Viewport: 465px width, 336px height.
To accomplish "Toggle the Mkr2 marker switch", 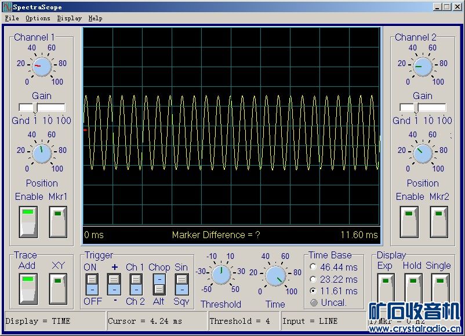I will click(x=439, y=221).
